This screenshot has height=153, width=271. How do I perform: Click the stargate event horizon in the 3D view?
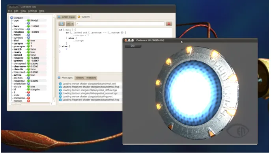(193, 93)
